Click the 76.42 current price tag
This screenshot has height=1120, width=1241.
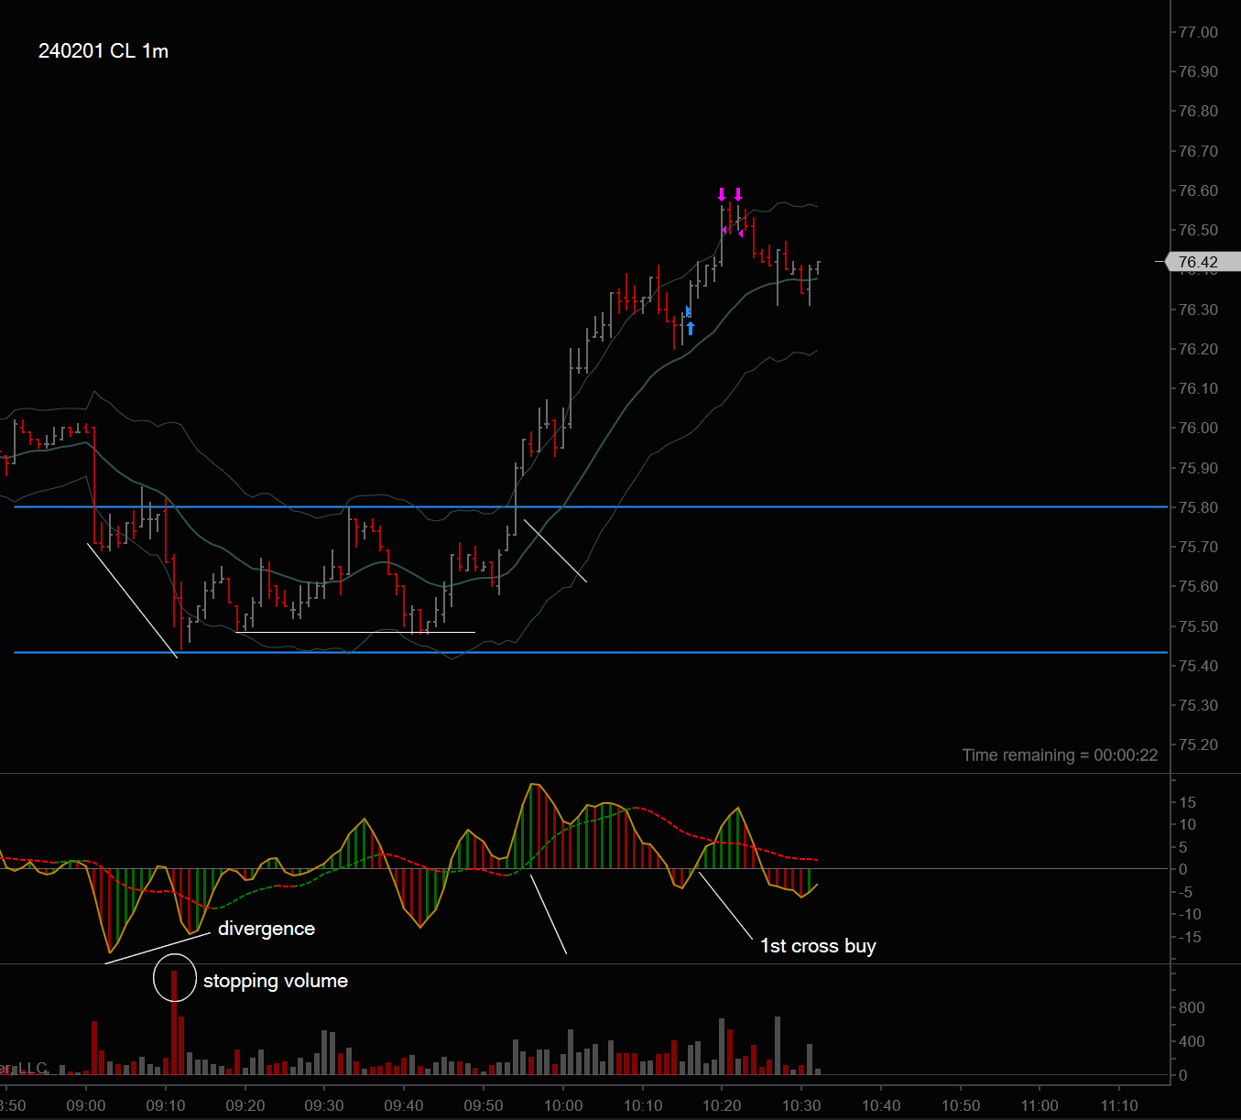[1198, 262]
